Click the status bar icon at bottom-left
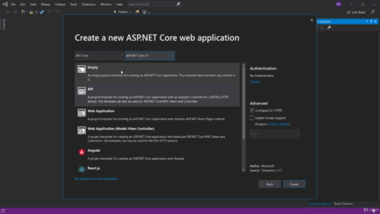Viewport: 380px width, 214px height. click(3, 211)
